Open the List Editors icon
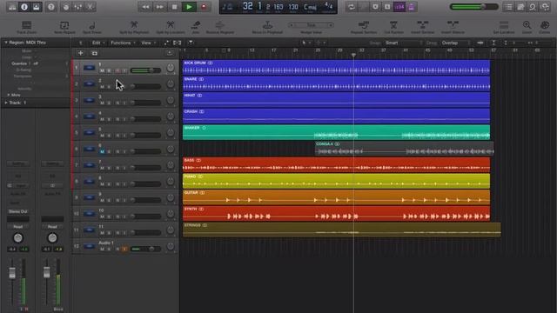This screenshot has height=313, width=557. pyautogui.click(x=508, y=7)
